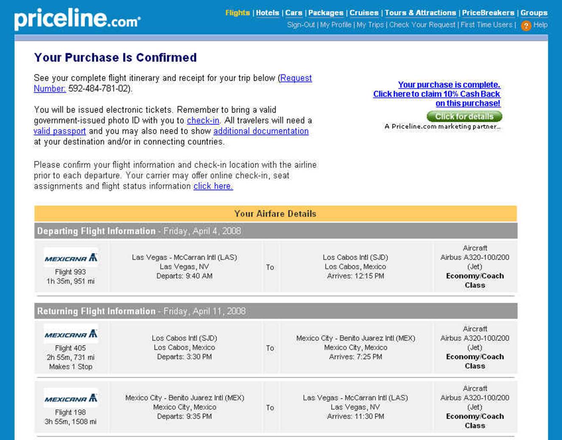Select 'Arrives: 7:25 PM' text

point(355,357)
